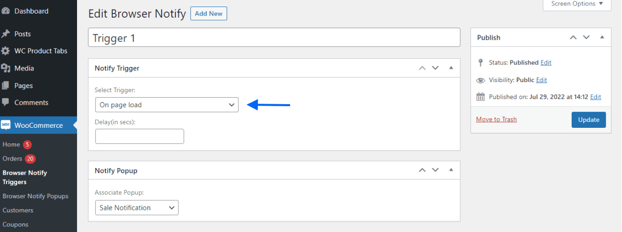Focus the Delay in secs field
The image size is (622, 232).
click(140, 136)
